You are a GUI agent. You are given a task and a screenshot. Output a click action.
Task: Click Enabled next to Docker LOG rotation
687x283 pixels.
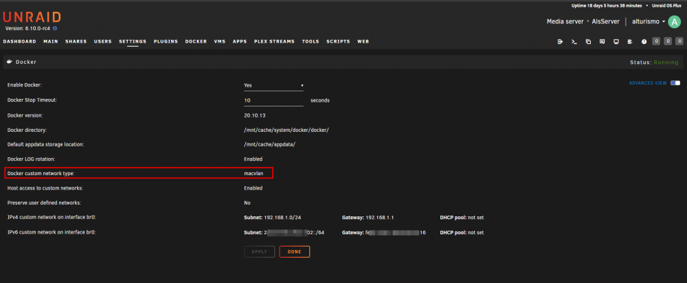254,159
